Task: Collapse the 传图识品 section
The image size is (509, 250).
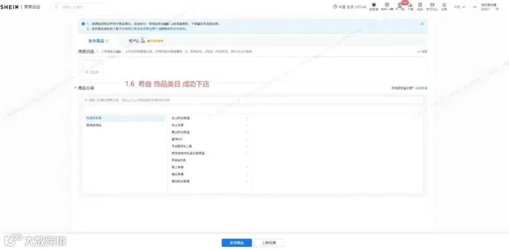Action: 422,52
